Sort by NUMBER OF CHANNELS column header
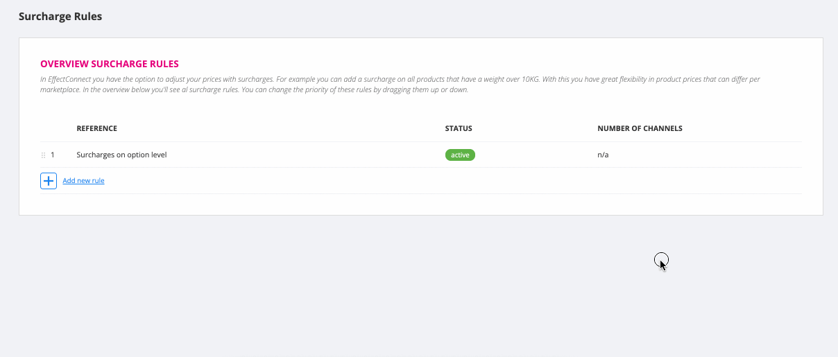 640,129
